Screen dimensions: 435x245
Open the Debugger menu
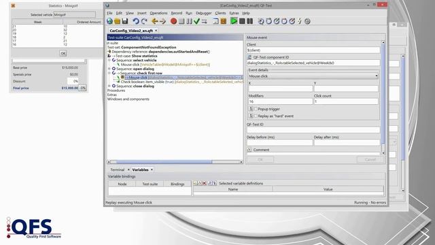204,13
